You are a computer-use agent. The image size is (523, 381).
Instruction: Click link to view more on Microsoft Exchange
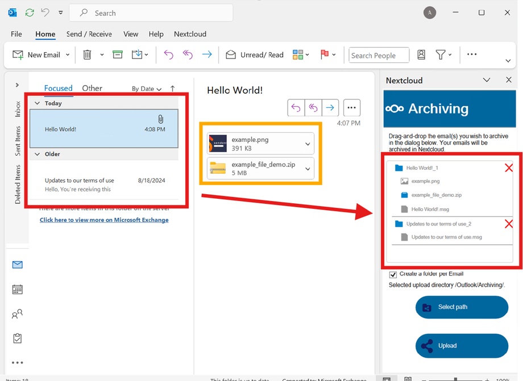[x=104, y=220]
